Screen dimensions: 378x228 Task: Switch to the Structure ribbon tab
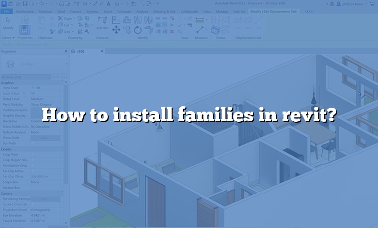coord(46,12)
